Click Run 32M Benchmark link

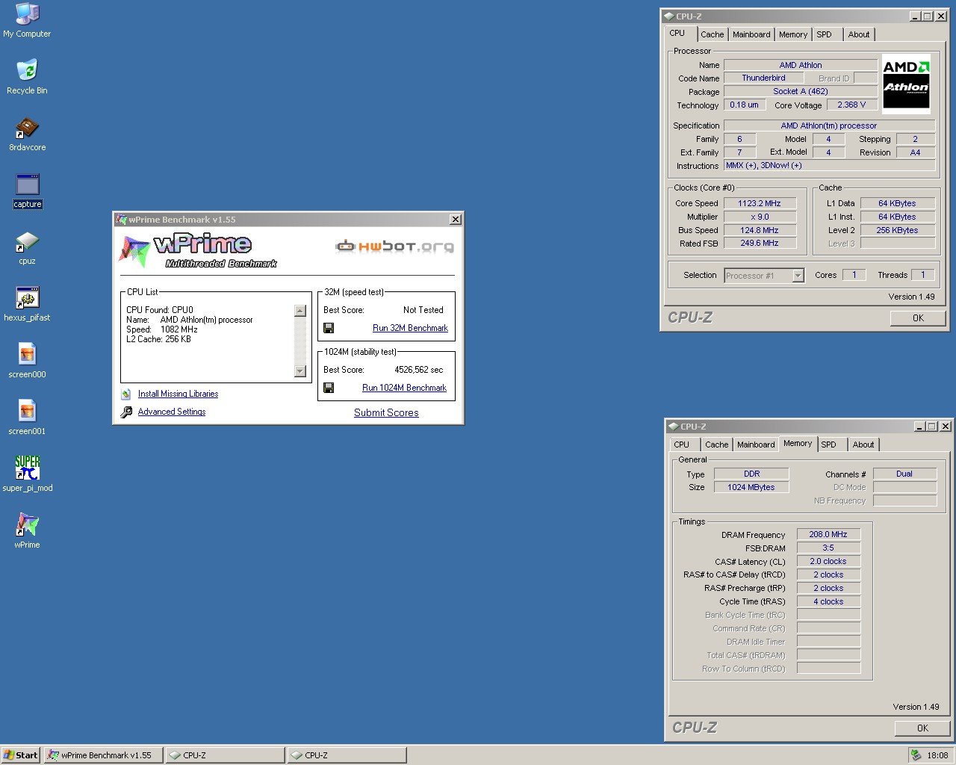410,328
